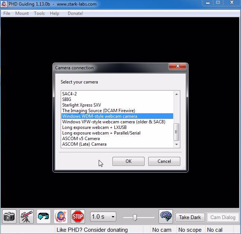
Task: Cancel the Camera connection dialog
Action: [164, 161]
